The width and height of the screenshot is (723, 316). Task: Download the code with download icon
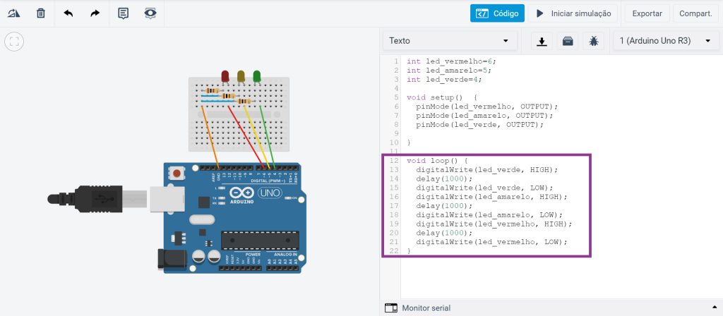[542, 41]
